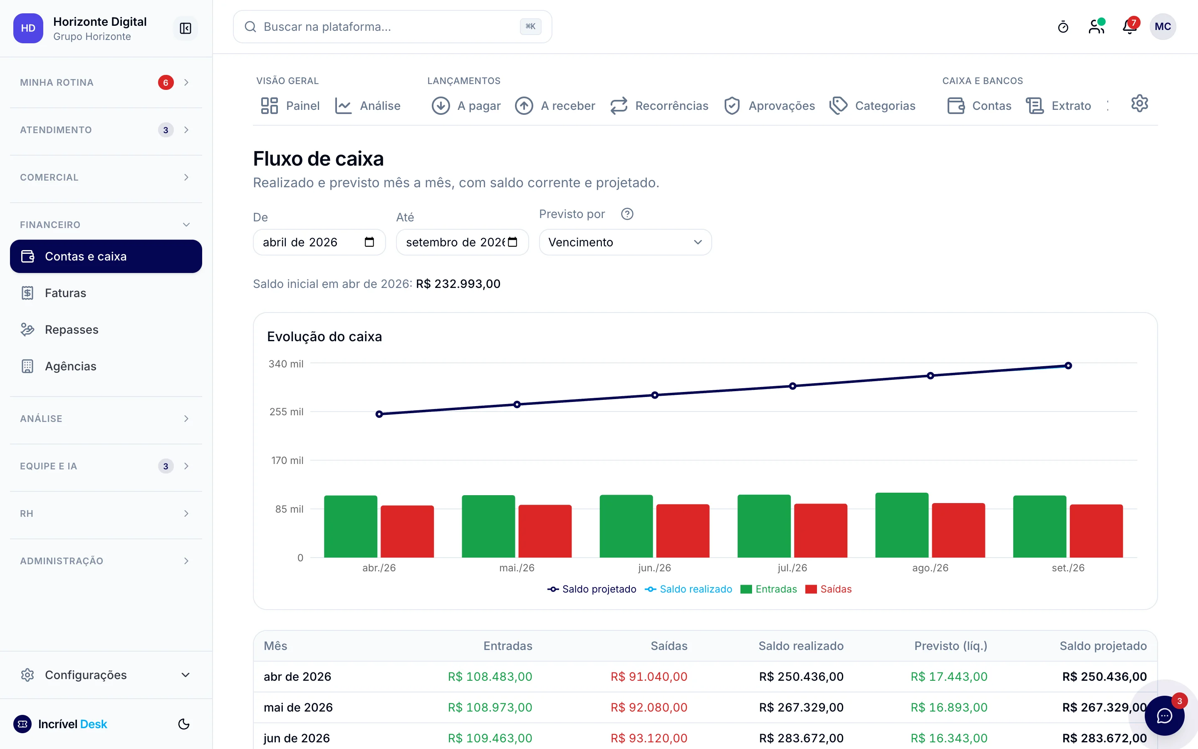Click the green Entradas bar for abr./26
This screenshot has width=1198, height=749.
coord(351,526)
